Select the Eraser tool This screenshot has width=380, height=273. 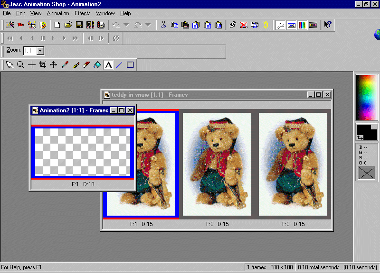click(86, 65)
